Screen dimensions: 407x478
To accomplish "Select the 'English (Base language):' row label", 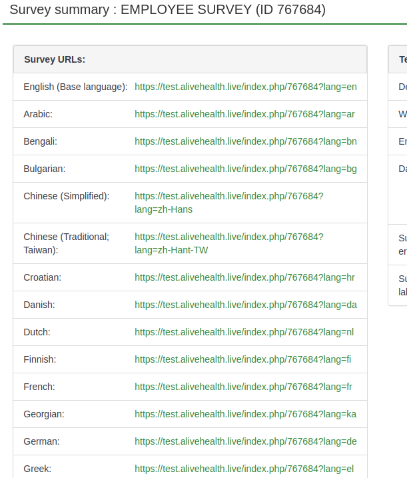I will click(x=75, y=87).
